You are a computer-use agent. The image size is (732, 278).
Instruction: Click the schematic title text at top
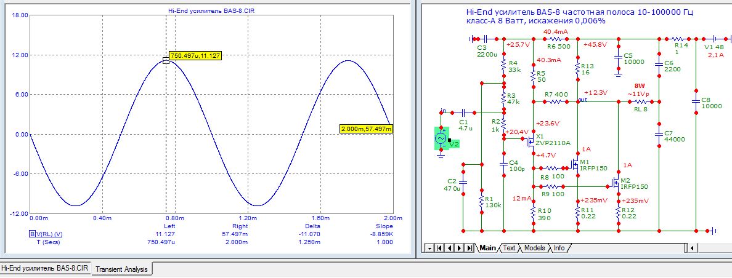click(580, 17)
